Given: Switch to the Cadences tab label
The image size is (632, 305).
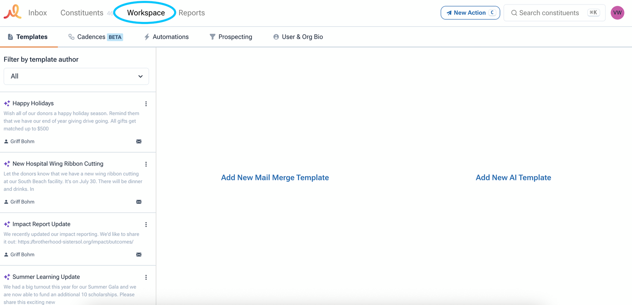Looking at the screenshot, I should pos(91,37).
